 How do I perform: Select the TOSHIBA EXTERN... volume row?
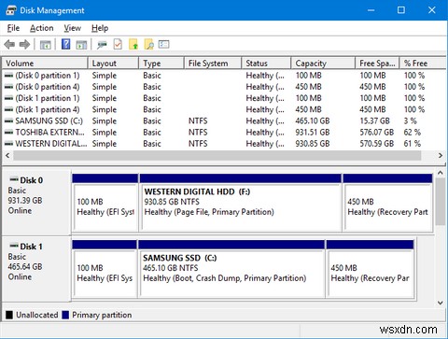224,133
